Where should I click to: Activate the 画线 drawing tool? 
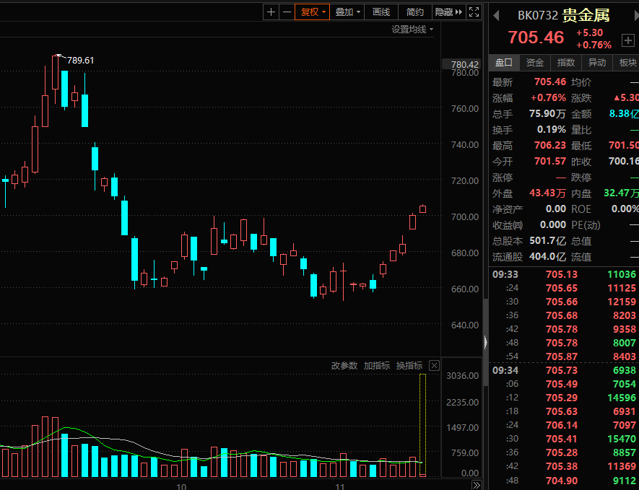(x=381, y=12)
